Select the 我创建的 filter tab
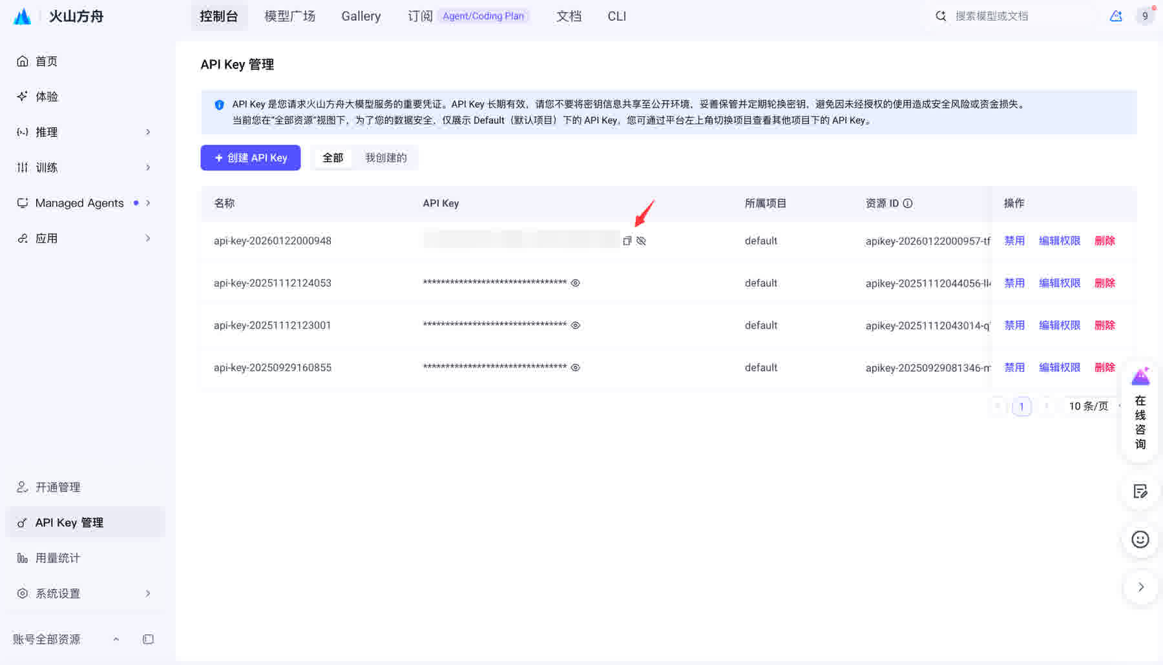The image size is (1163, 665). 386,158
